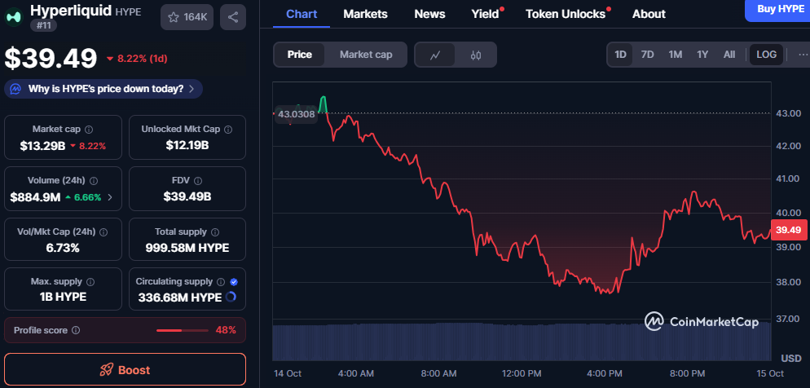The width and height of the screenshot is (810, 388).
Task: Click the Profile score progress bar
Action: [181, 330]
